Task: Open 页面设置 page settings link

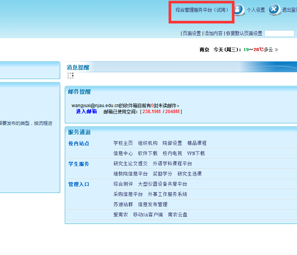Action: (192, 33)
